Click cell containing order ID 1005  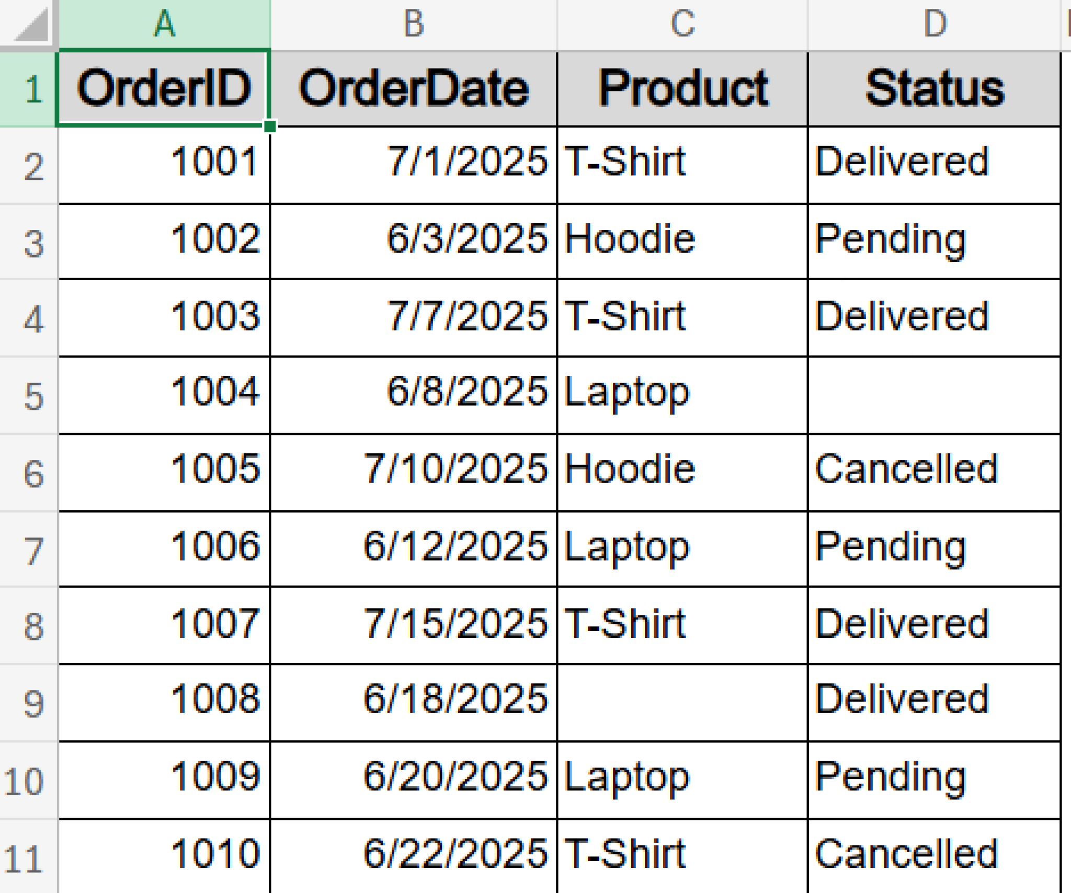pyautogui.click(x=164, y=472)
